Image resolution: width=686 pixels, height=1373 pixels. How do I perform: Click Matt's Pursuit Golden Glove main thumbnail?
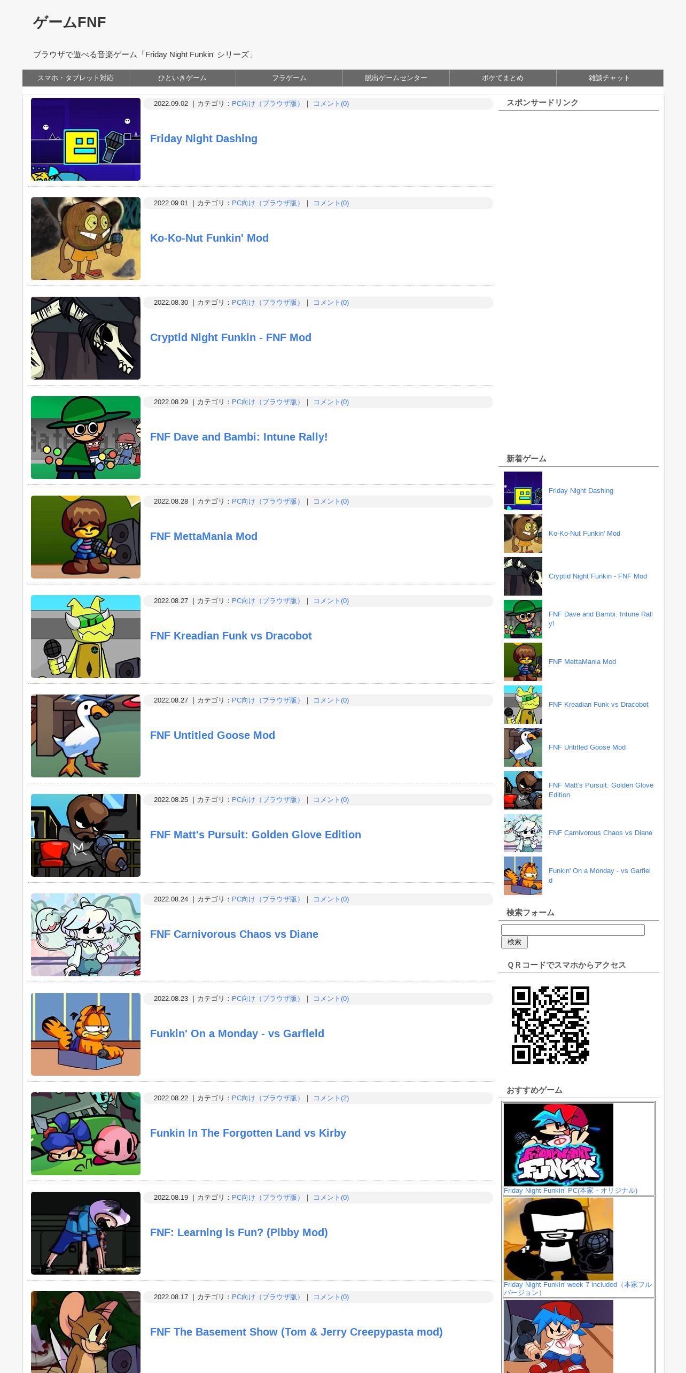pyautogui.click(x=85, y=835)
